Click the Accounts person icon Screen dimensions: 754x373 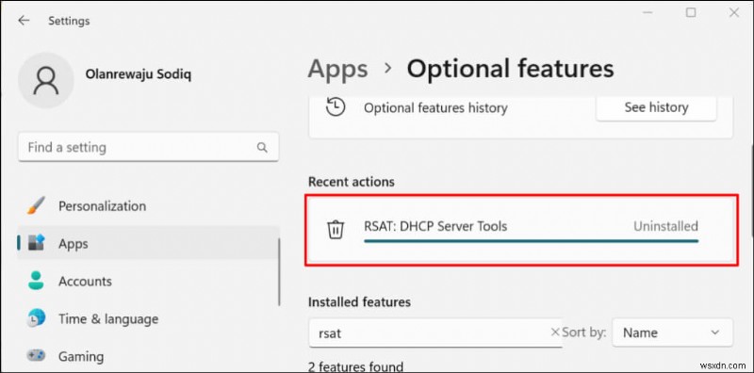tap(36, 281)
